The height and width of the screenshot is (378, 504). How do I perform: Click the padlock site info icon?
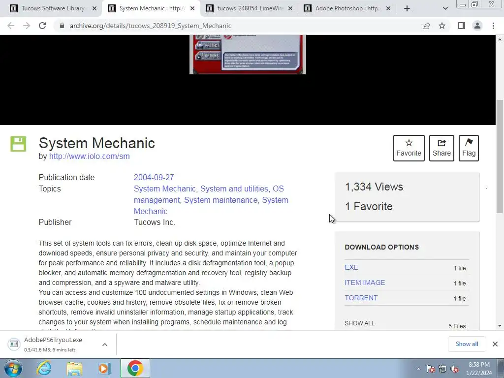62,26
